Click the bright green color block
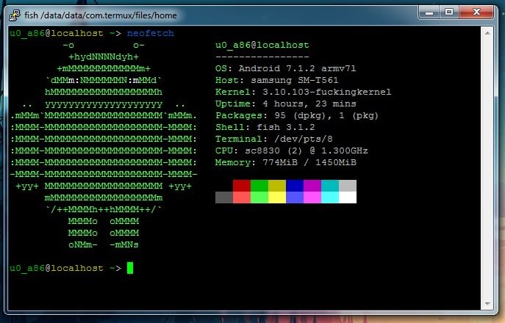This screenshot has height=323, width=505. (259, 197)
